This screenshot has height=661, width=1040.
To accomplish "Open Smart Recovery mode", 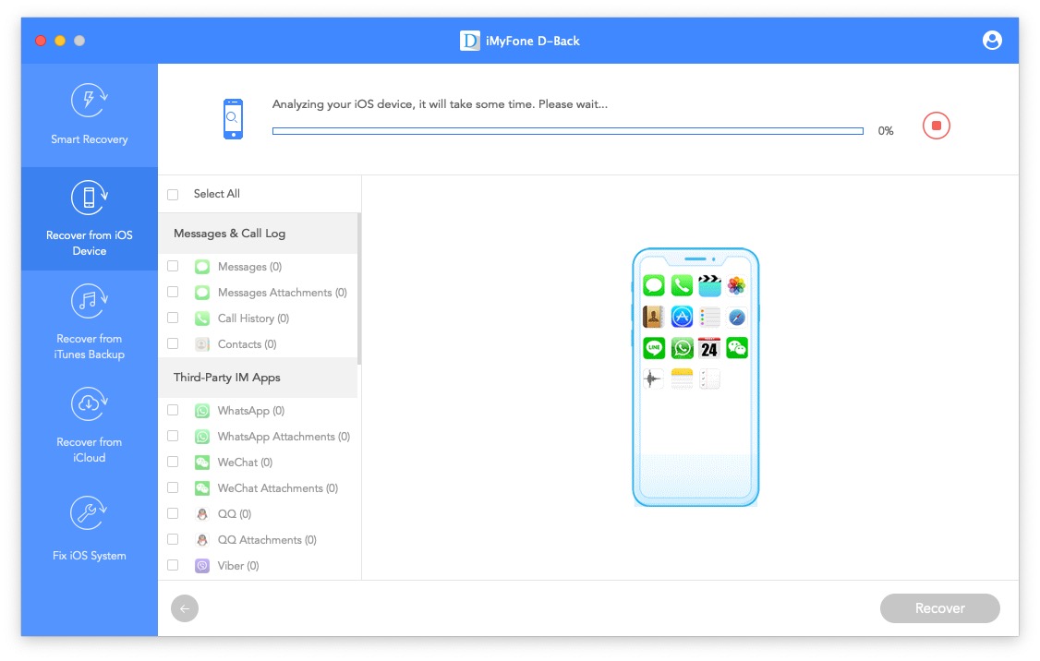I will (x=90, y=114).
